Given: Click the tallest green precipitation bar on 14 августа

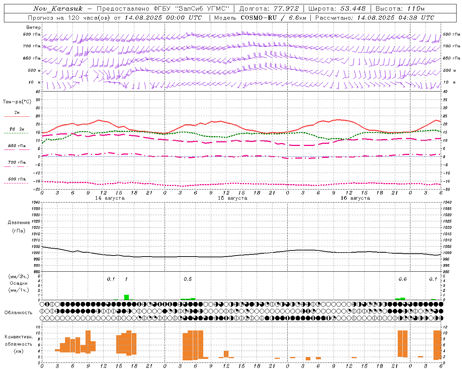Looking at the screenshot, I should (x=126, y=297).
